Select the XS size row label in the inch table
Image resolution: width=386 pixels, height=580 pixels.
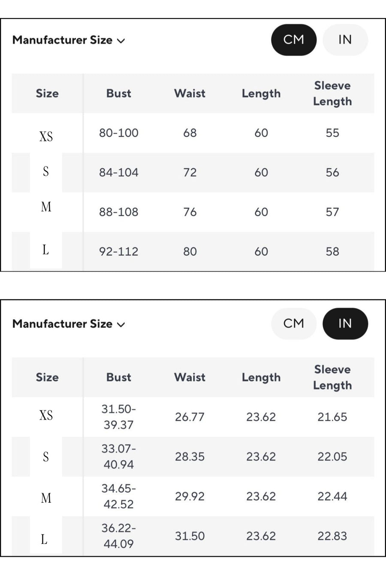[x=46, y=415]
